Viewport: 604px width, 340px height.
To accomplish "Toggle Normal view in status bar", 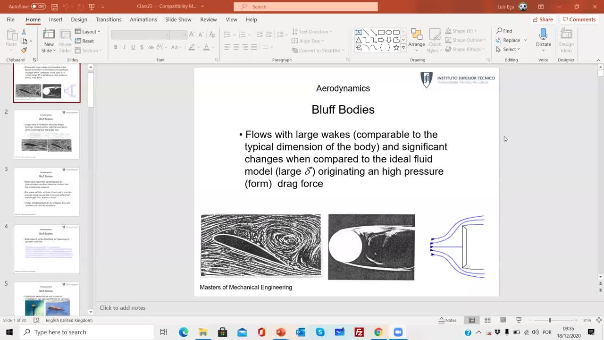I will [471, 320].
